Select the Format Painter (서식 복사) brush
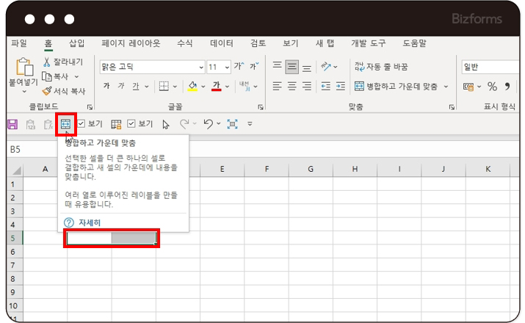 [48, 91]
